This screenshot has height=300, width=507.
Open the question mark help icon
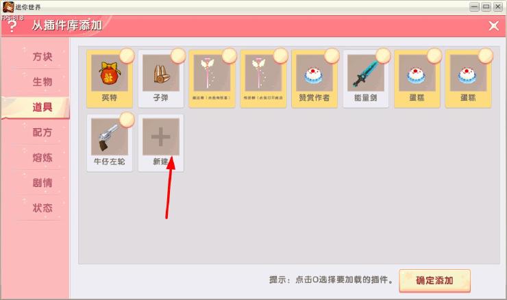[12, 26]
